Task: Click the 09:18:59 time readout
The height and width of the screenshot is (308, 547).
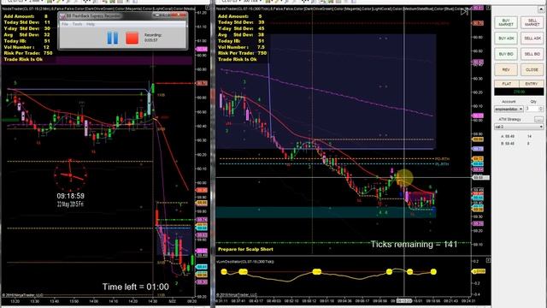Action: [x=70, y=196]
